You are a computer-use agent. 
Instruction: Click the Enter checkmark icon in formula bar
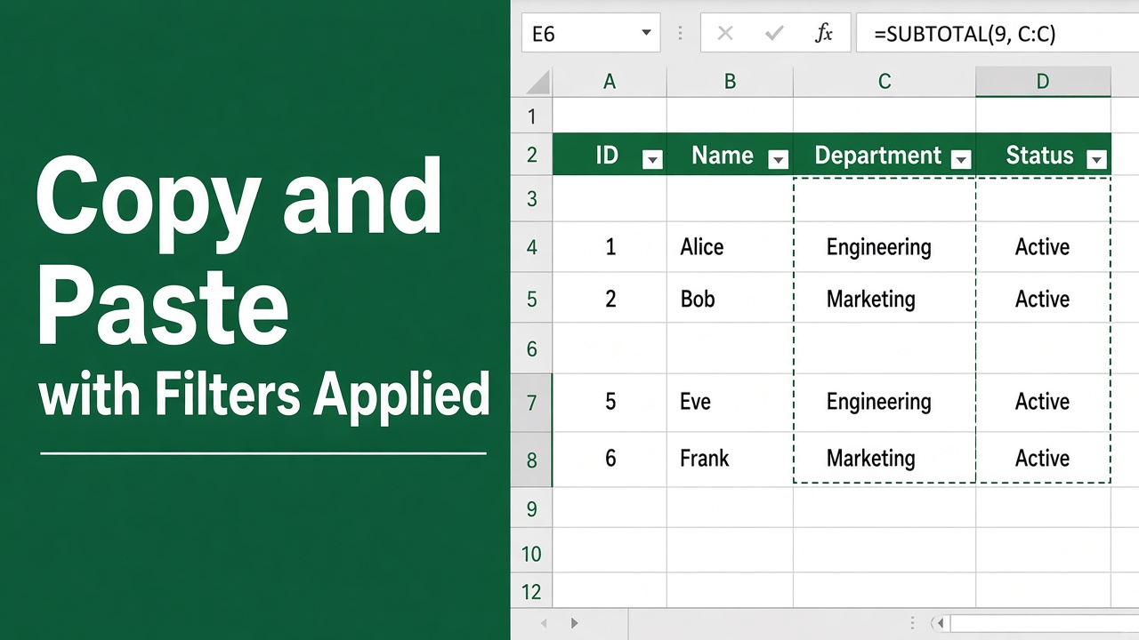click(x=774, y=34)
